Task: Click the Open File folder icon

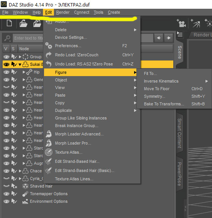Action: pos(23,23)
